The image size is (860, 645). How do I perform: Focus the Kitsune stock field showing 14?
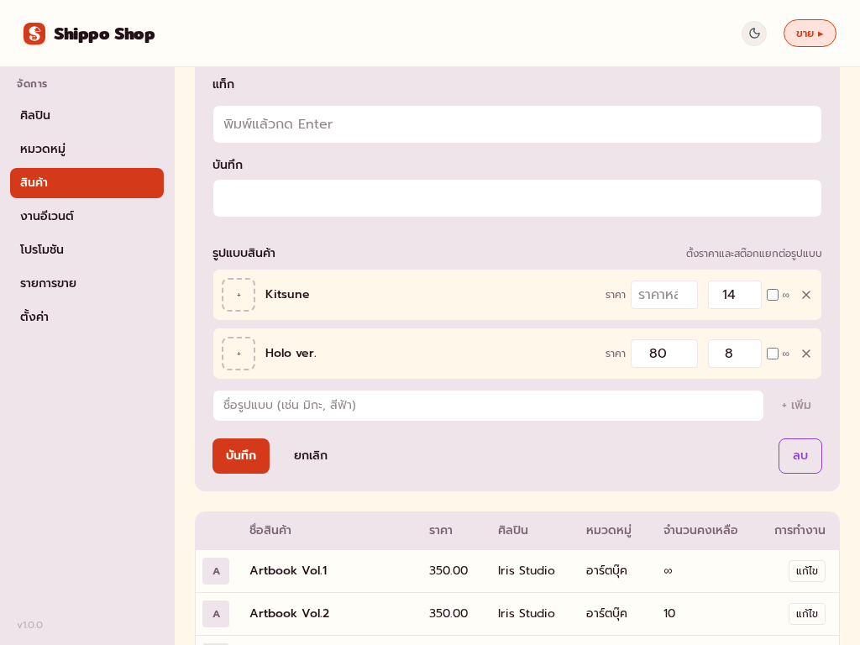coord(734,295)
